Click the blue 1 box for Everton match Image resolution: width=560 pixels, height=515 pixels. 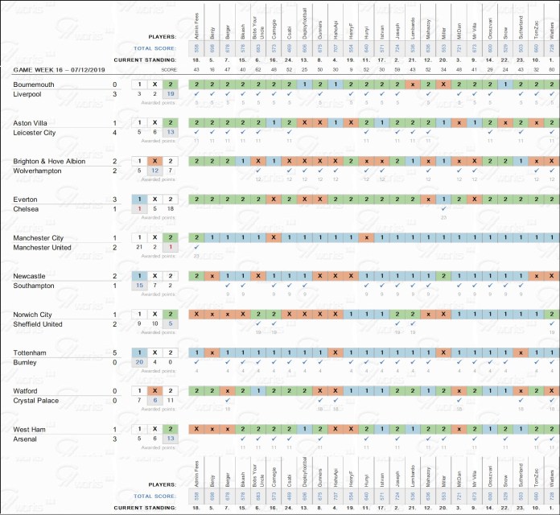[x=140, y=200]
